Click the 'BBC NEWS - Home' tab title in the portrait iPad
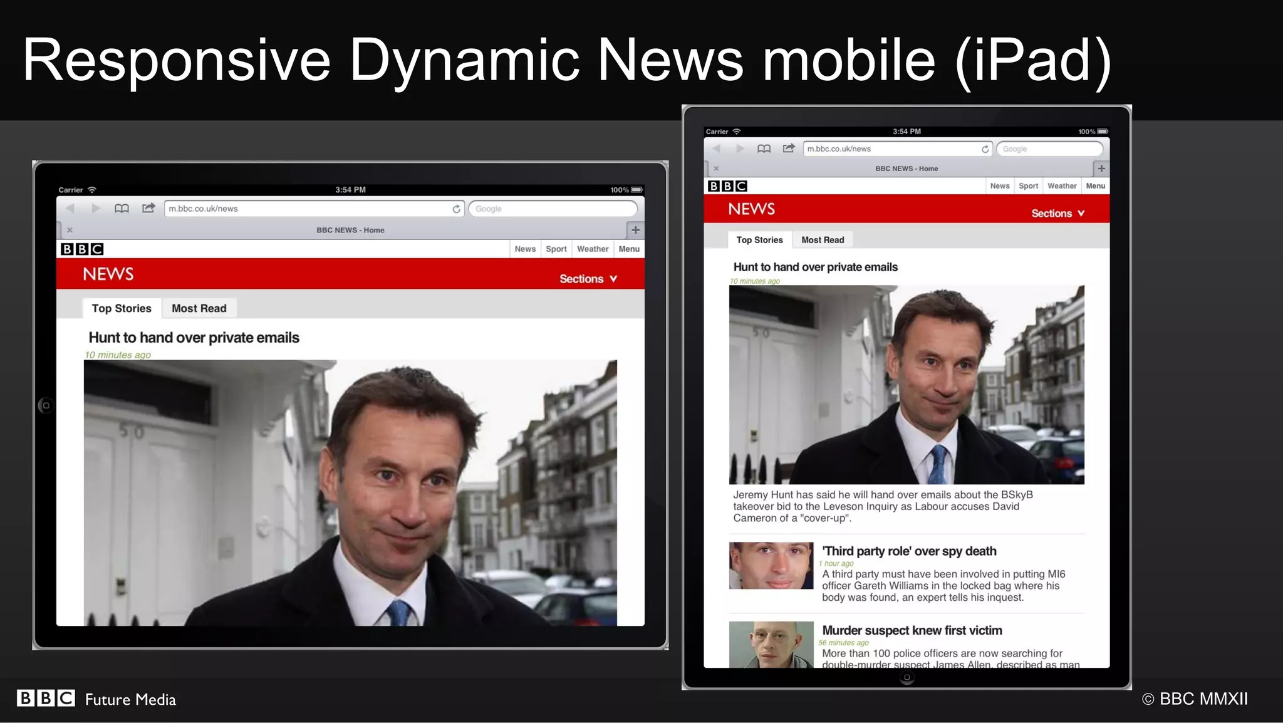1283x723 pixels. [x=906, y=169]
